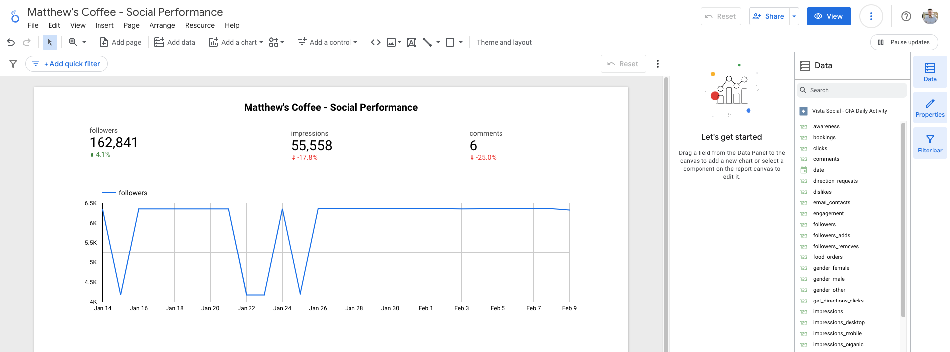Click the funnel icon left of Add quick filter
Image resolution: width=950 pixels, height=352 pixels.
click(13, 64)
